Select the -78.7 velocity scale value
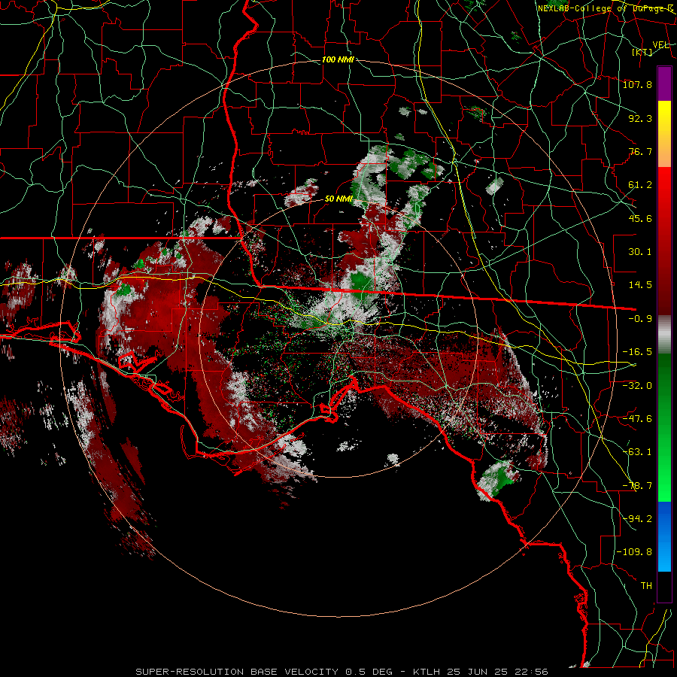This screenshot has height=677, width=677. click(x=637, y=486)
